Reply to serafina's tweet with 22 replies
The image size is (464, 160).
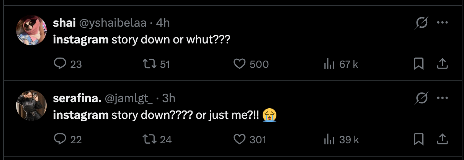[60, 139]
